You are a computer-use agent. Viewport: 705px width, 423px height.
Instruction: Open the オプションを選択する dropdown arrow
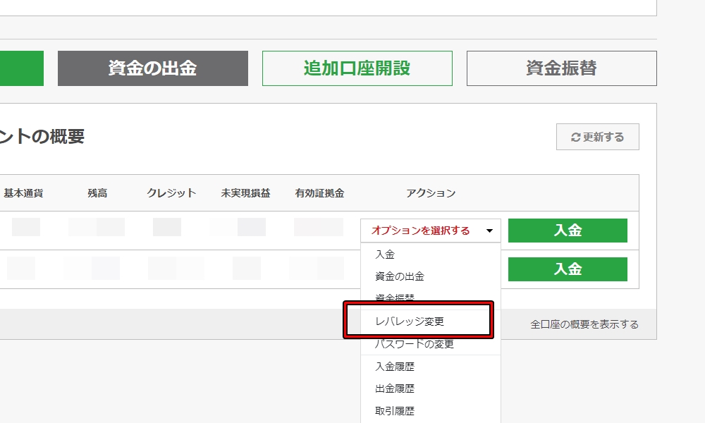click(489, 230)
